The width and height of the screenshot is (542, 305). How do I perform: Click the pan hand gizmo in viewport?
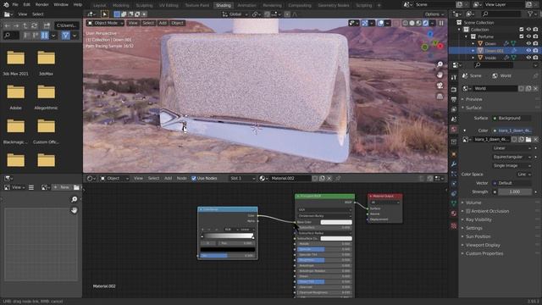tap(440, 75)
